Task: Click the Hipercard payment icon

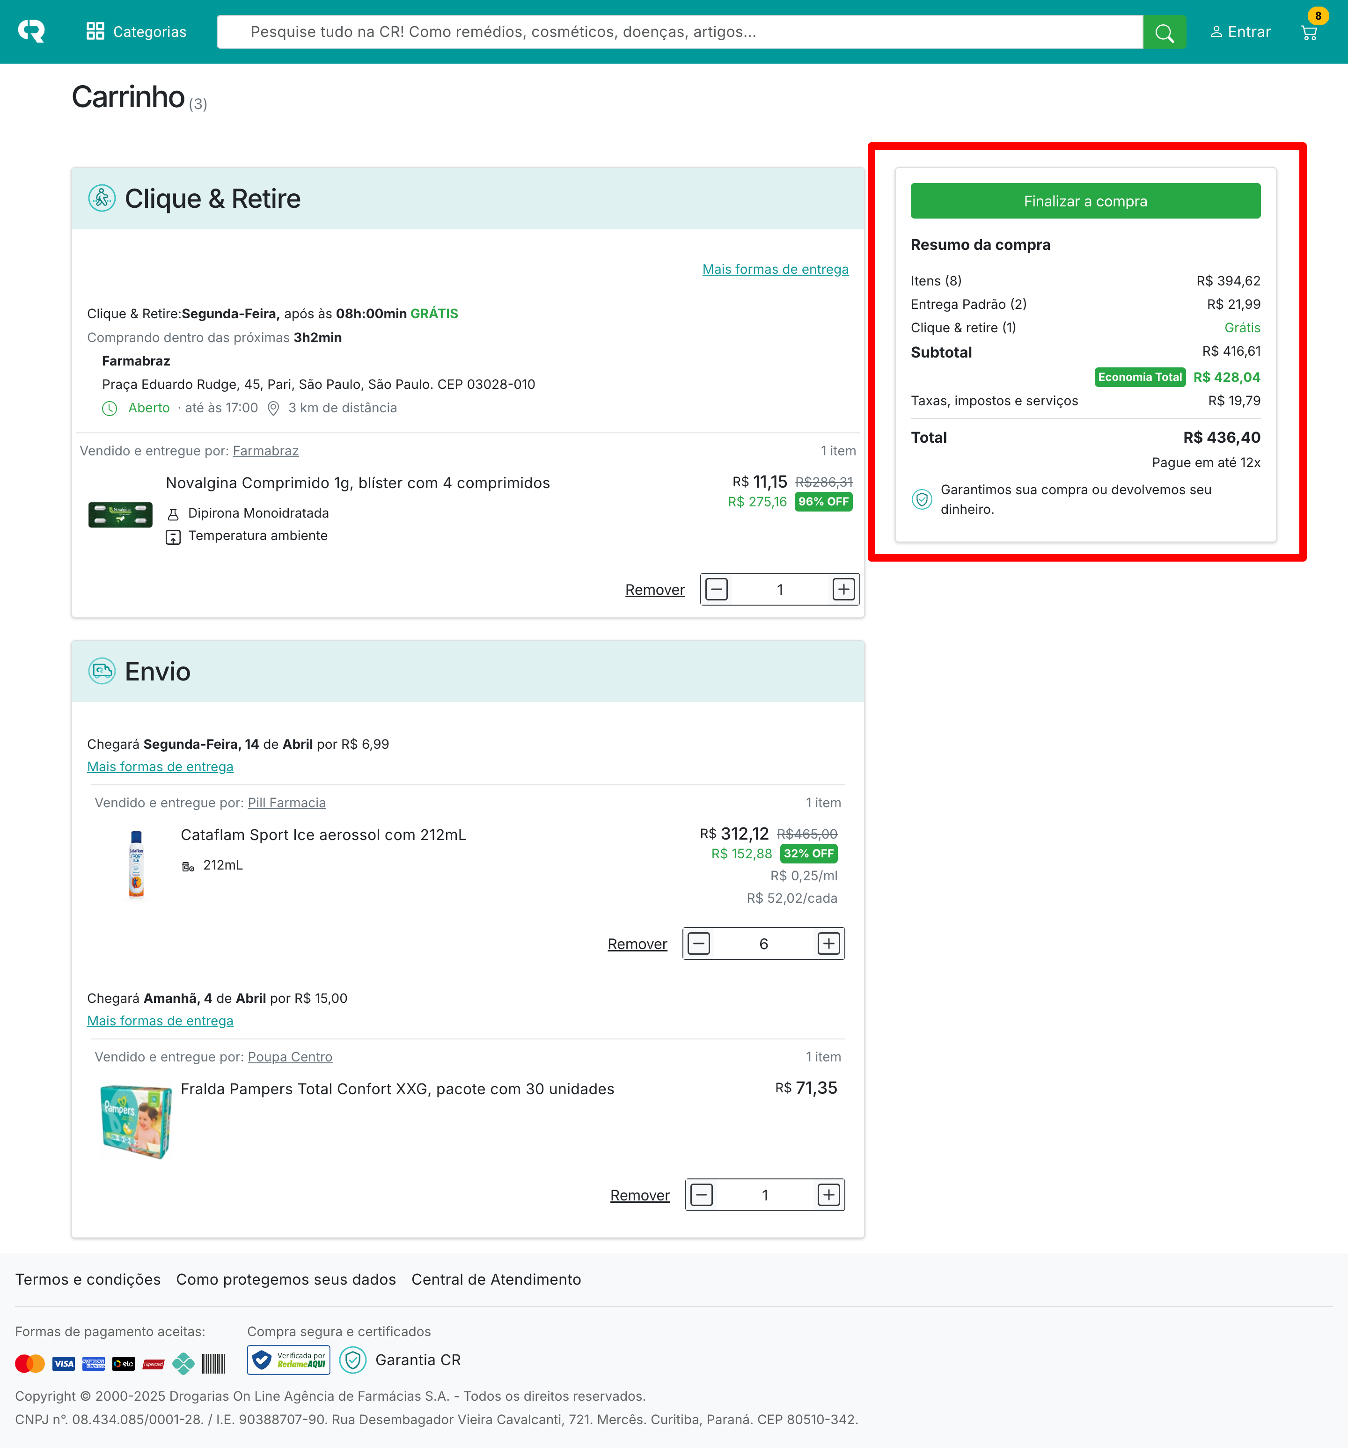Action: 153,1363
